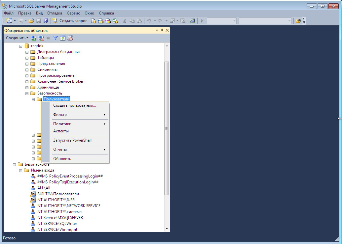Click the Paste clipboard icon

point(139,21)
